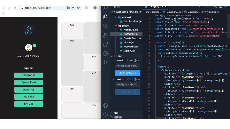Collapse the pages folder
This screenshot has height=129, width=230.
[x=116, y=26]
